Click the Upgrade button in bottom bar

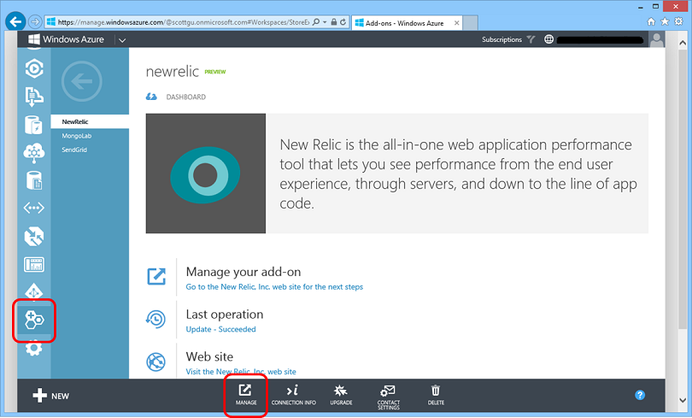pos(341,395)
